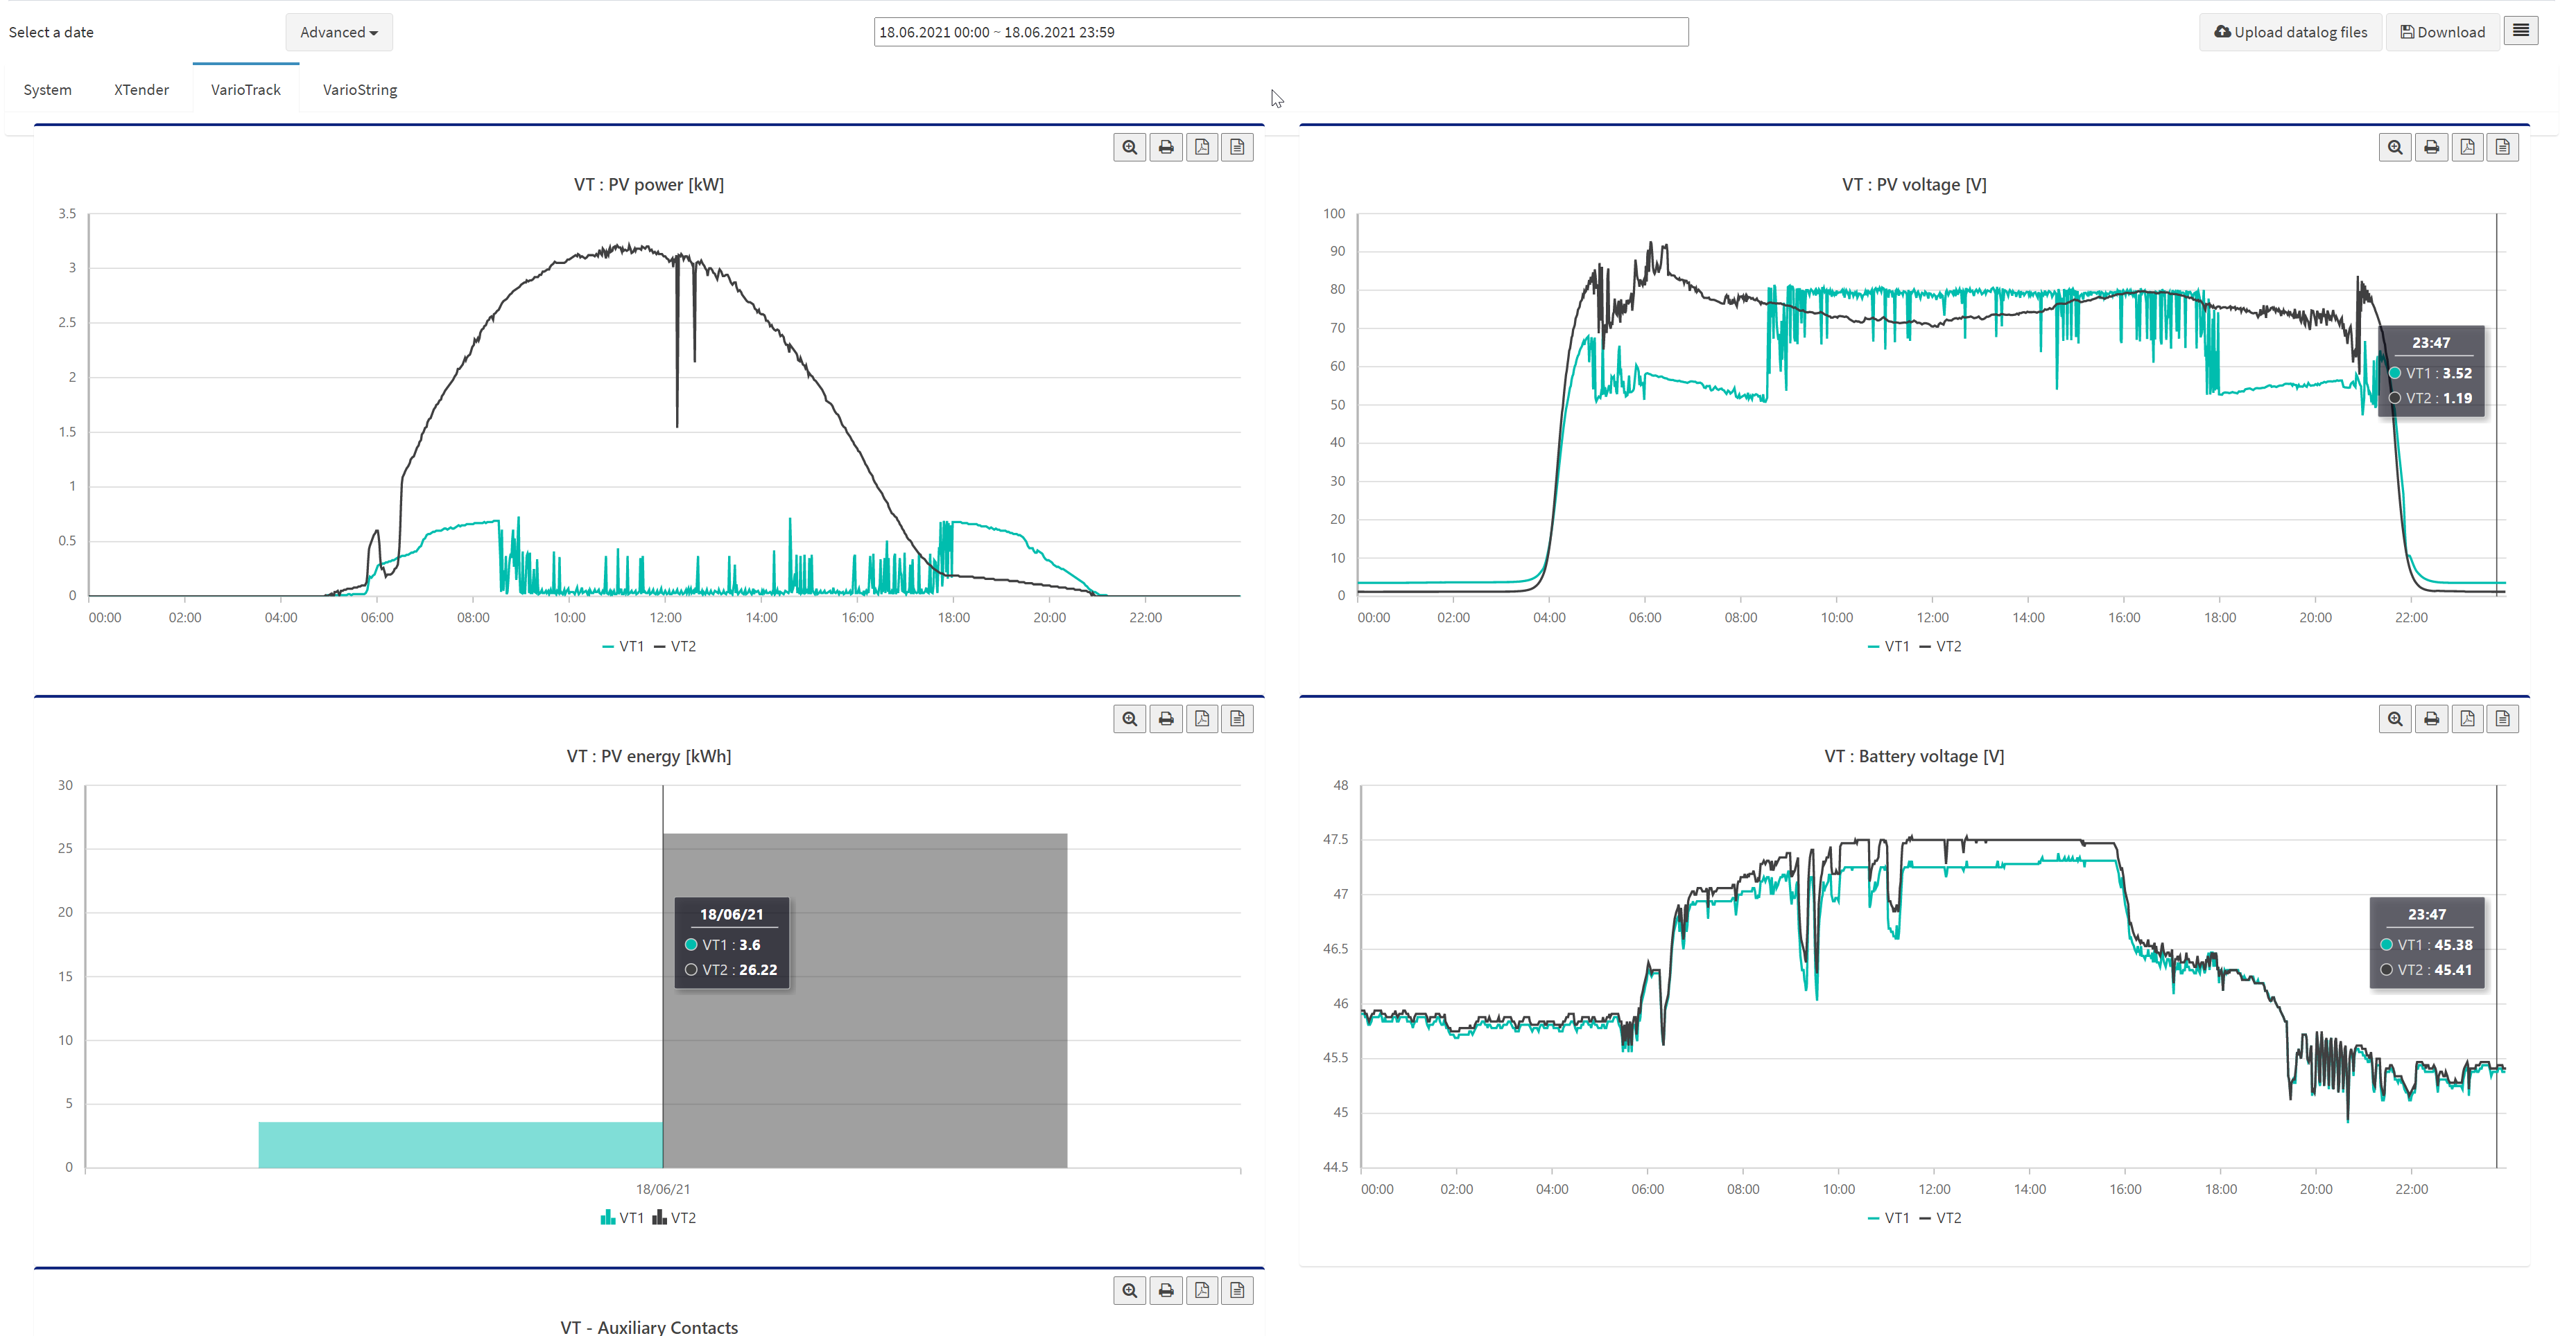Click the 'Select a date' label
Screen dimensions: 2576x1336
(51, 32)
